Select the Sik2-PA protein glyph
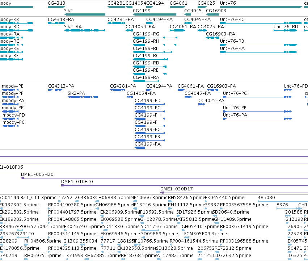 [83, 97]
